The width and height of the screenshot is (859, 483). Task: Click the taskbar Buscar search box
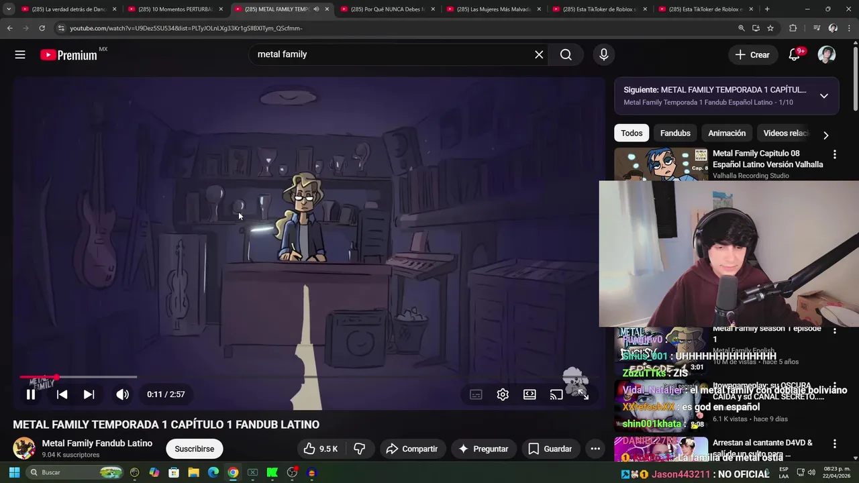(x=75, y=473)
